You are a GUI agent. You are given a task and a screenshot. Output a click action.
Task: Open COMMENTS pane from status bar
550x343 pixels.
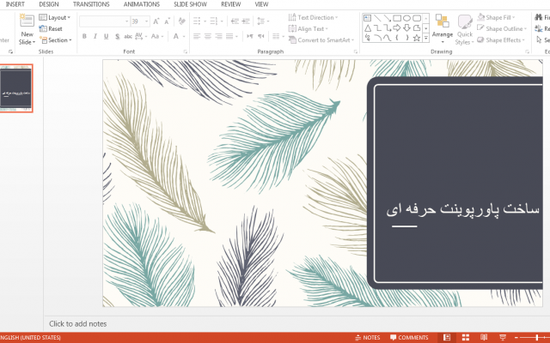click(409, 337)
